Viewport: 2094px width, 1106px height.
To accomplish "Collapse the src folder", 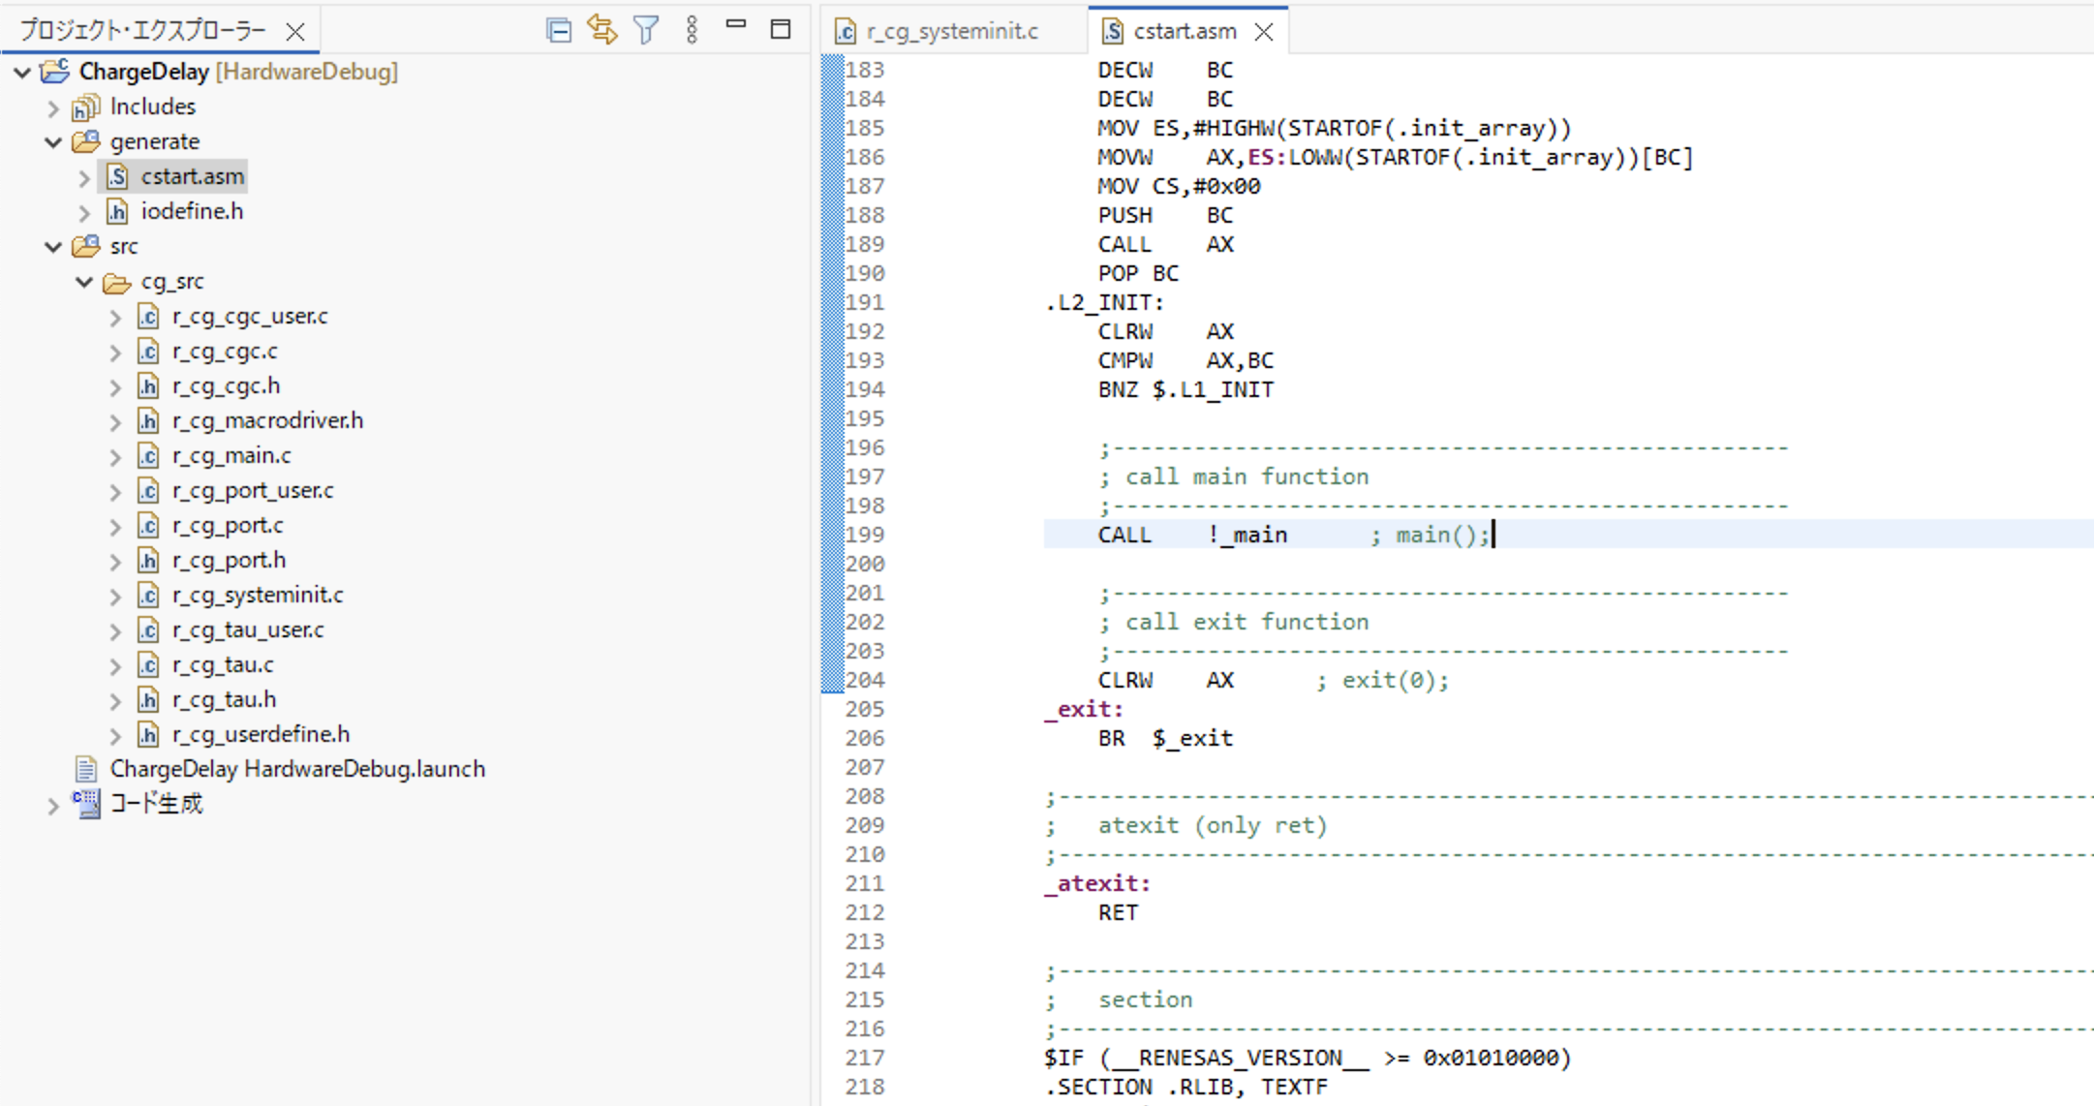I will (53, 246).
